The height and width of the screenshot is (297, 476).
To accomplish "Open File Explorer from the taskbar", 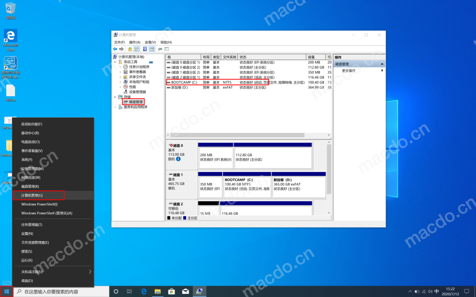I will click(157, 291).
